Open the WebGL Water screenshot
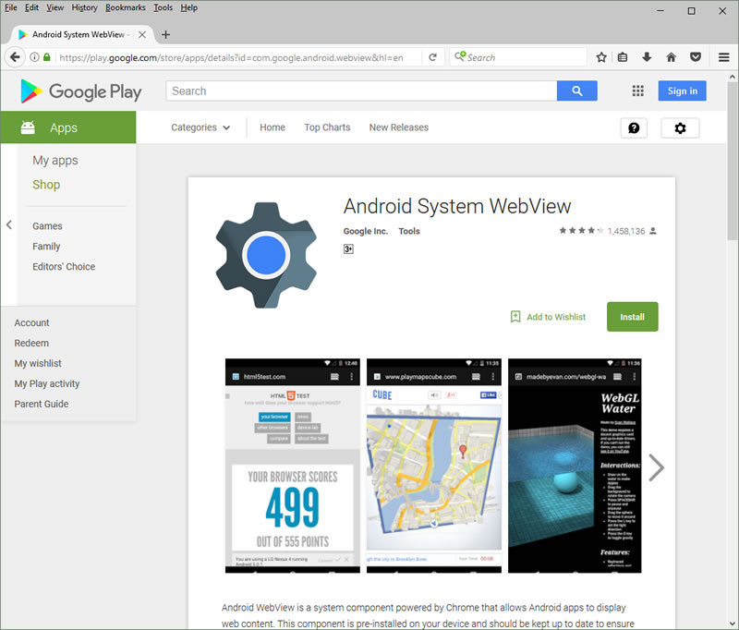Image resolution: width=739 pixels, height=630 pixels. 575,466
